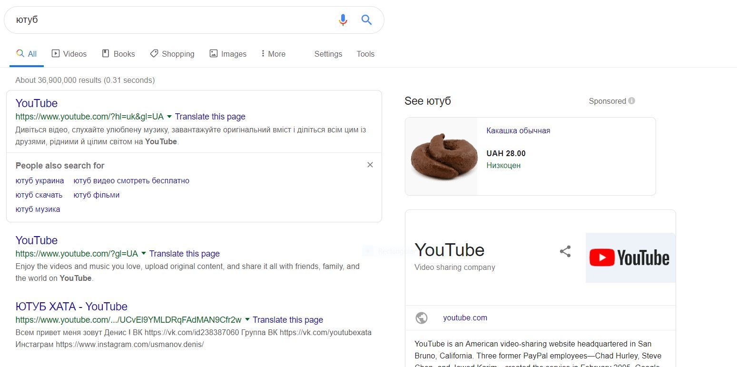The height and width of the screenshot is (367, 737).
Task: Close the People also search for box
Action: (x=370, y=165)
